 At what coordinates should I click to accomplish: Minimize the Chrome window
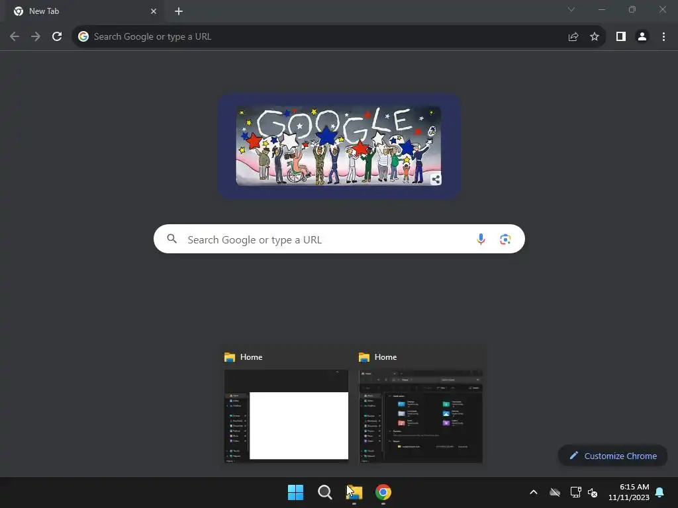coord(602,9)
